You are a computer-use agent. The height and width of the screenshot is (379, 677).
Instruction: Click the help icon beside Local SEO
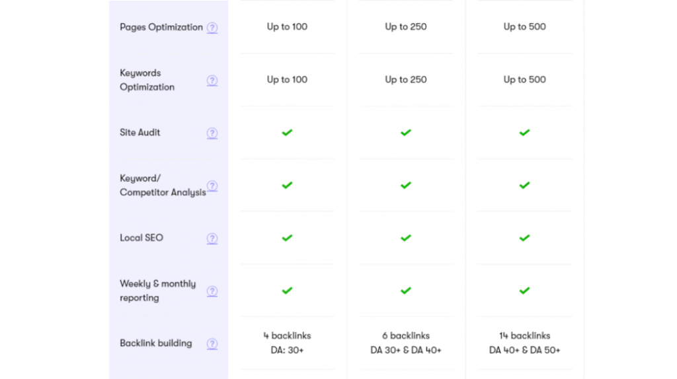coord(212,238)
